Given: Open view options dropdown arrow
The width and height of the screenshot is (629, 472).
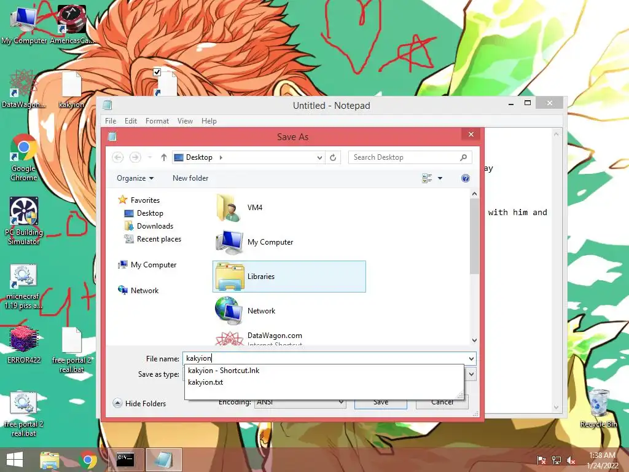Looking at the screenshot, I should click(440, 178).
